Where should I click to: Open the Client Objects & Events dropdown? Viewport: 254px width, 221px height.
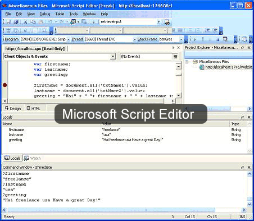tap(113, 56)
